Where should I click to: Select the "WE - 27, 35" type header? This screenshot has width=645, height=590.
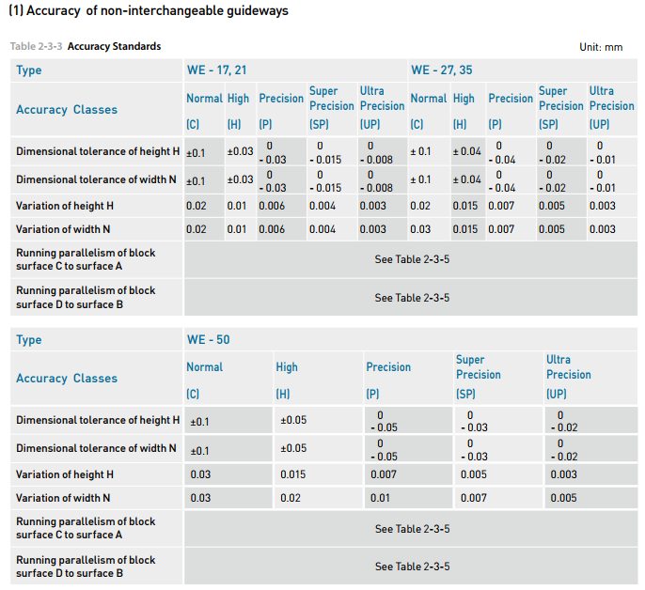click(443, 70)
